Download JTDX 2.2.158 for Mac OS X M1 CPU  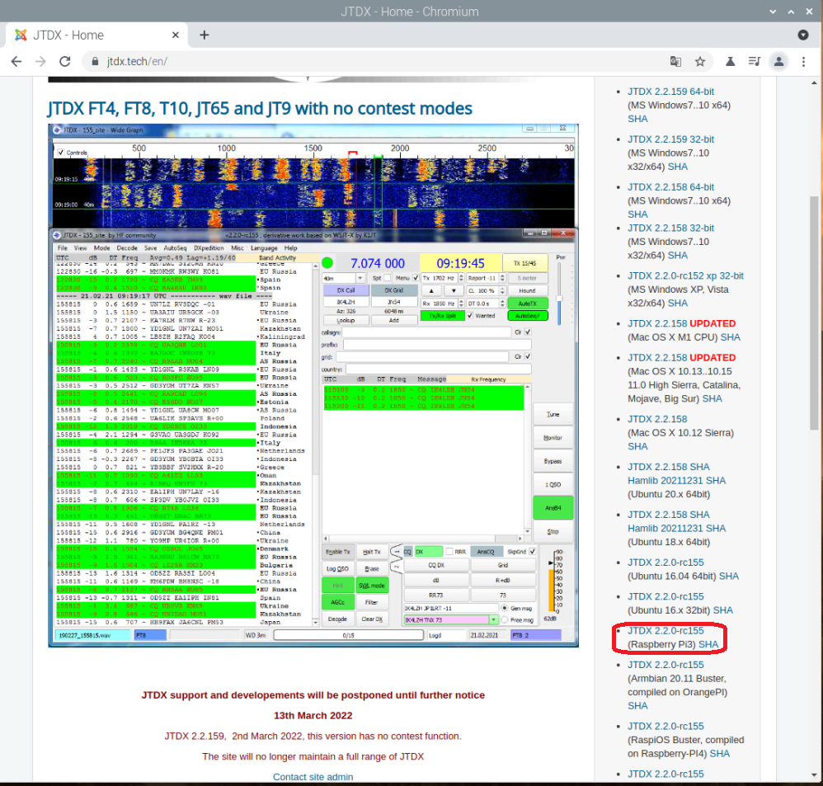(x=657, y=323)
